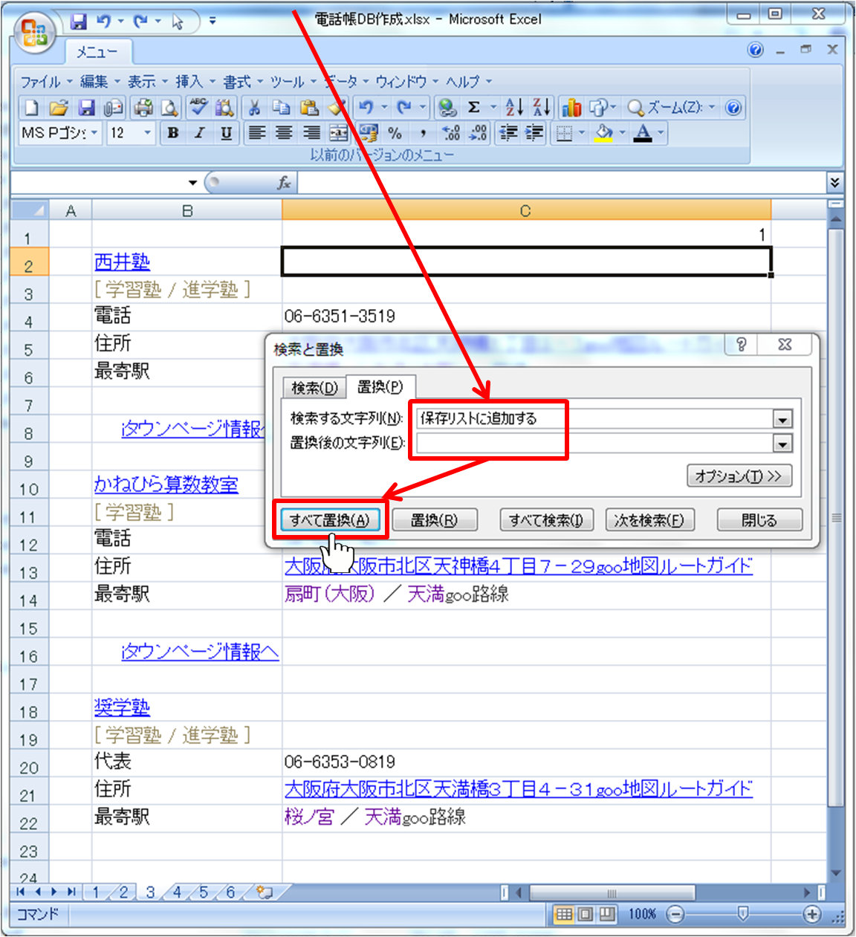Click the spell check ABC icon
The width and height of the screenshot is (856, 937).
pyautogui.click(x=198, y=108)
